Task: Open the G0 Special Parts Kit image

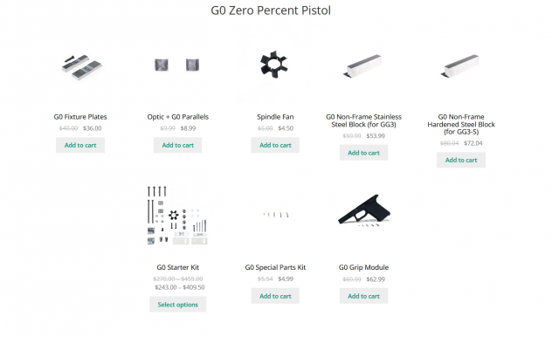Action: click(x=276, y=215)
